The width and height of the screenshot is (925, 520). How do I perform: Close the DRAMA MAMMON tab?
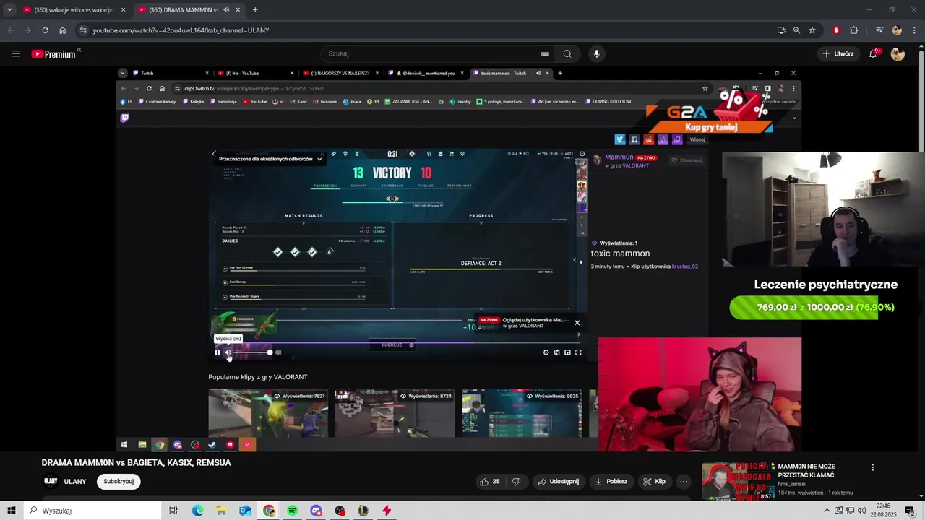[238, 10]
